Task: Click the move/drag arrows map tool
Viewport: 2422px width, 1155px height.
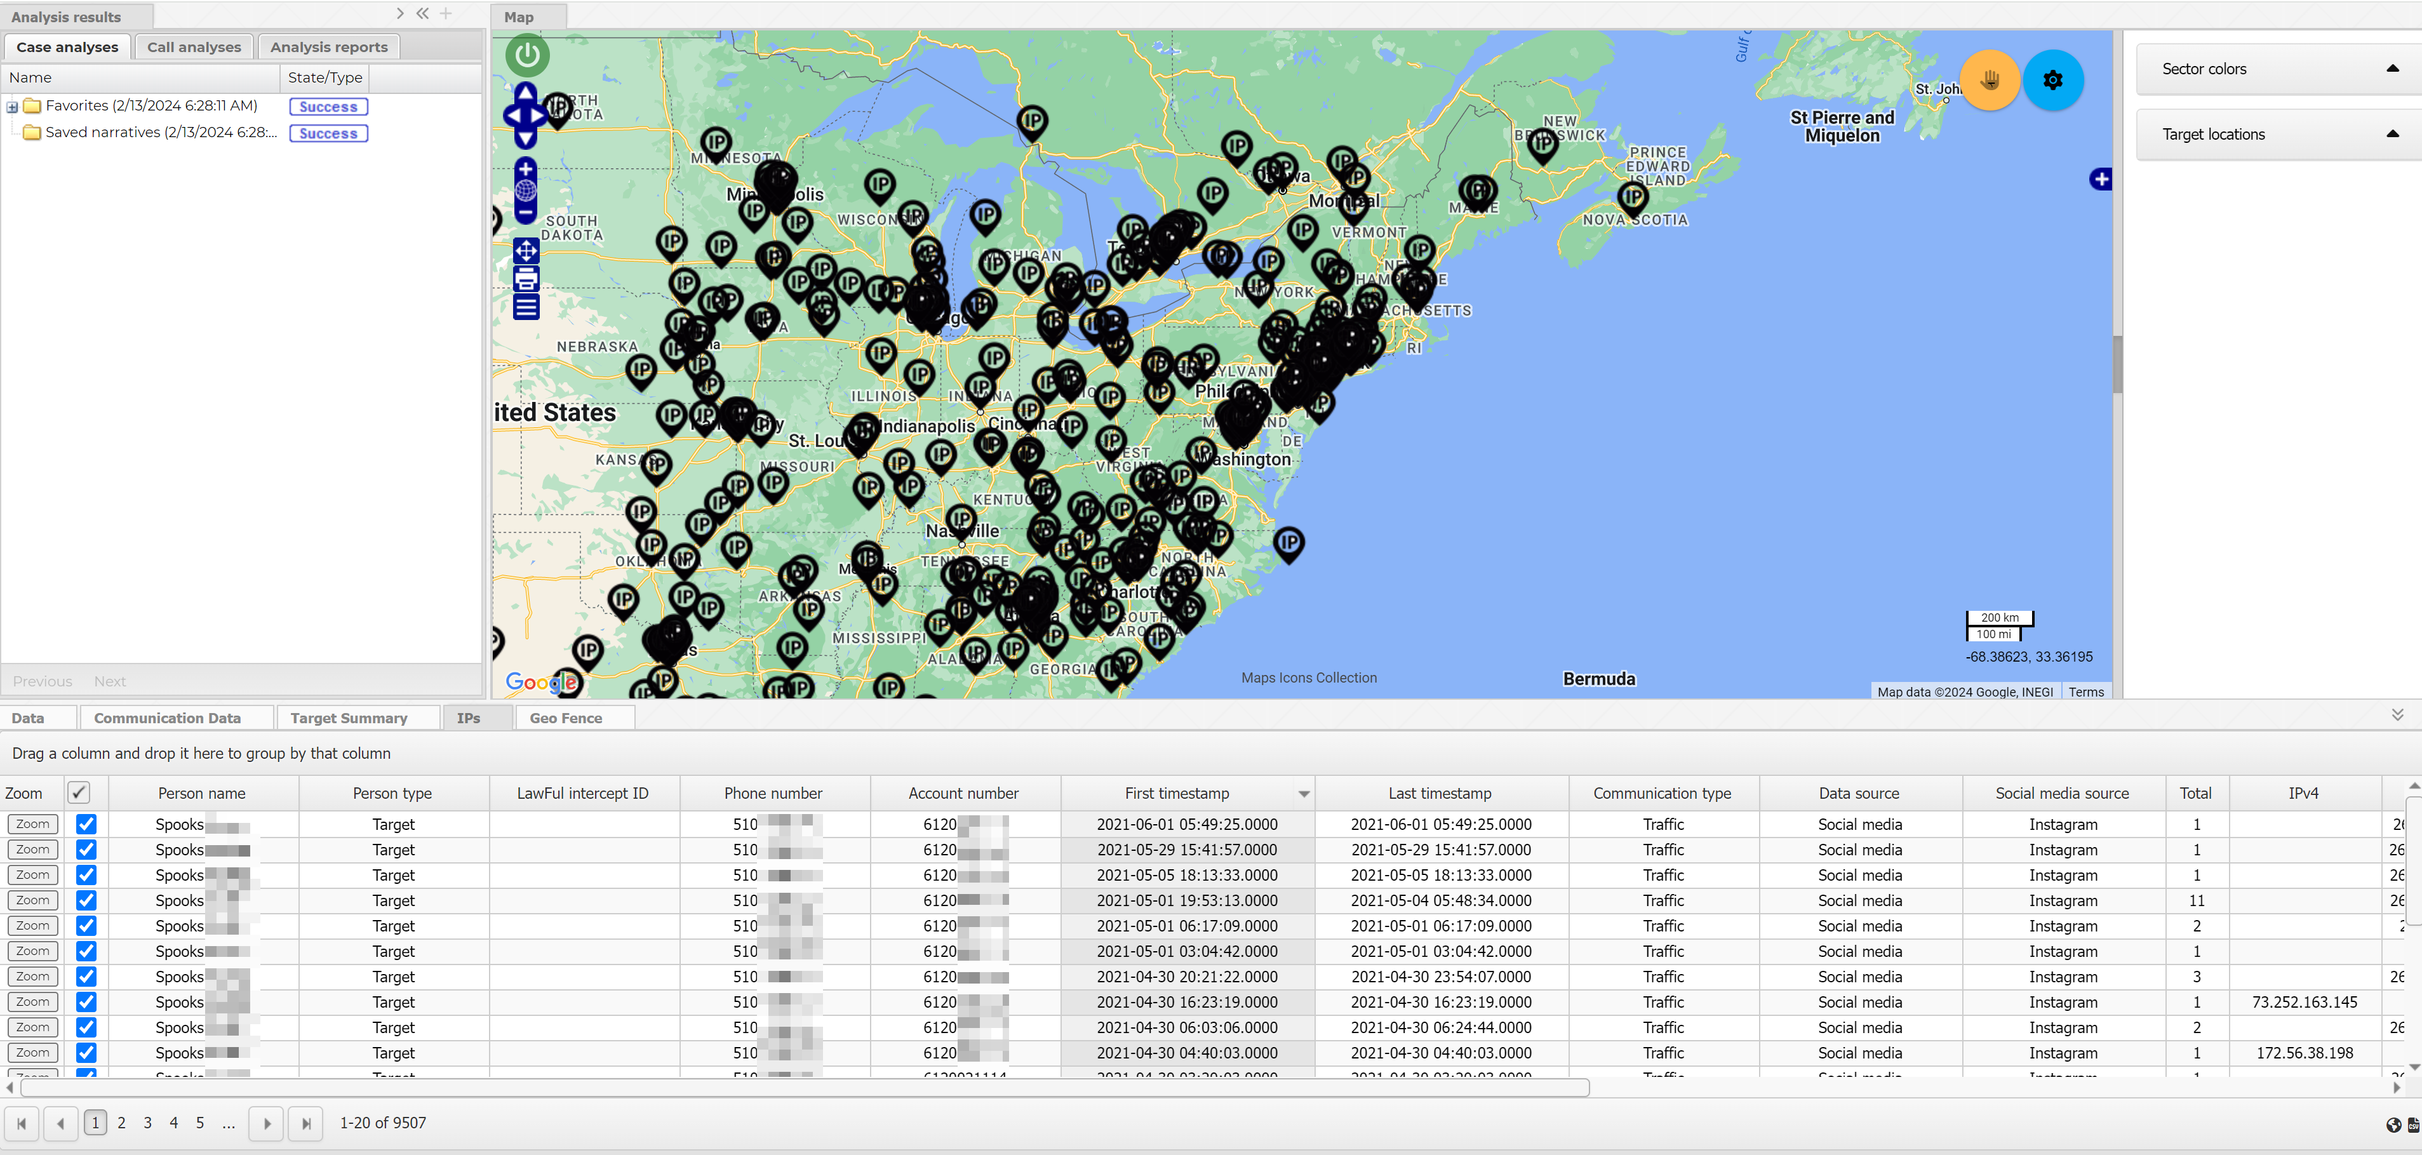Action: [x=526, y=251]
